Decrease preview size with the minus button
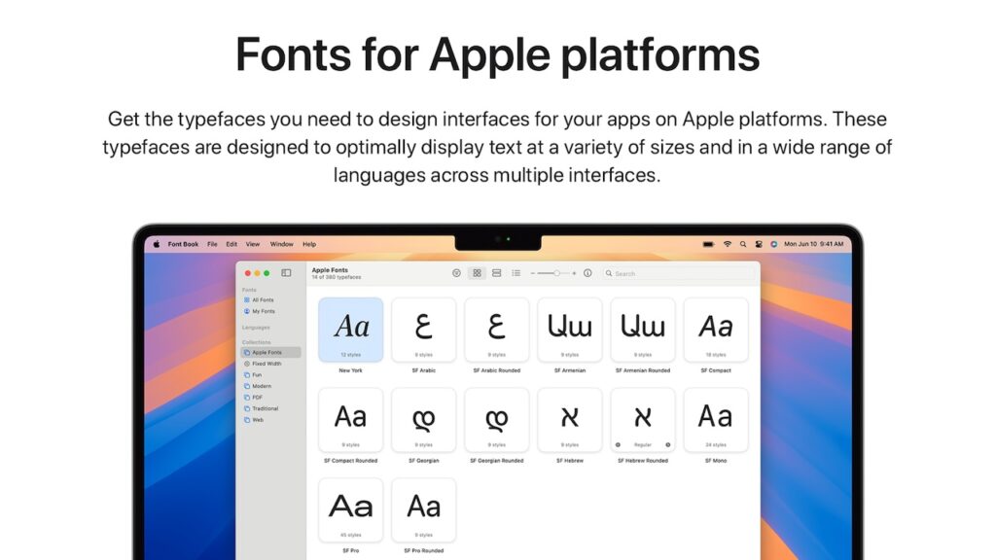This screenshot has width=996, height=560. [532, 273]
